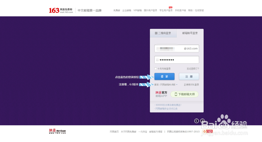262x142 pixels.
Task: Open the 免费邮 link
Action: click(x=117, y=10)
